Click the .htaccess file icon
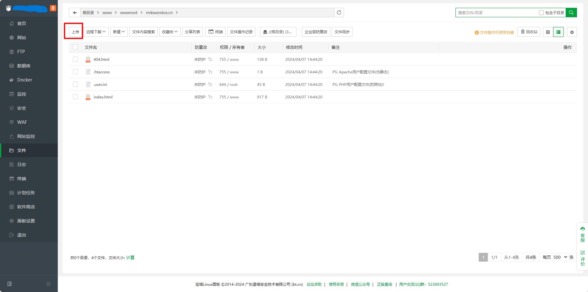Viewport: 588px width, 292px height. tap(88, 72)
